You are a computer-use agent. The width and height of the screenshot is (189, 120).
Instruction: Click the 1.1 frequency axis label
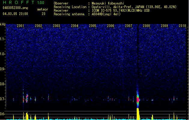[3, 39]
